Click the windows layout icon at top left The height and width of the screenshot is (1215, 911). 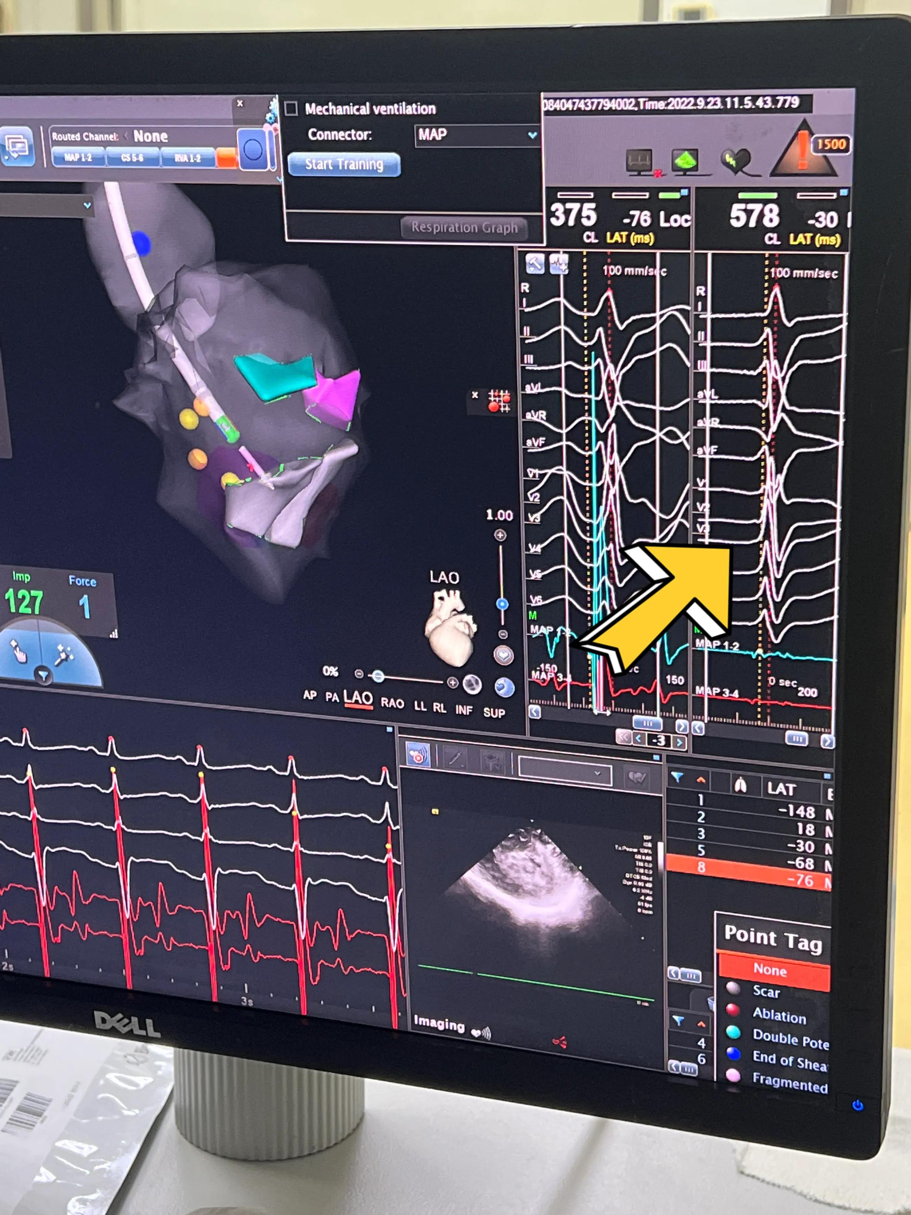pos(18,146)
